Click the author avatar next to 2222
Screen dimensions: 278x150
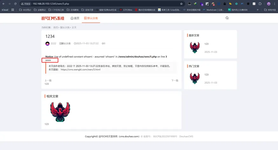(x=47, y=44)
